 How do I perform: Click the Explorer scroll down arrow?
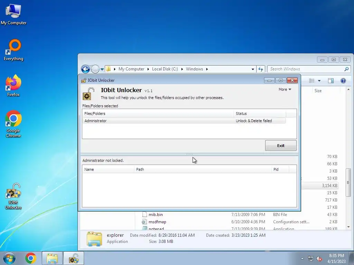pos(348,227)
